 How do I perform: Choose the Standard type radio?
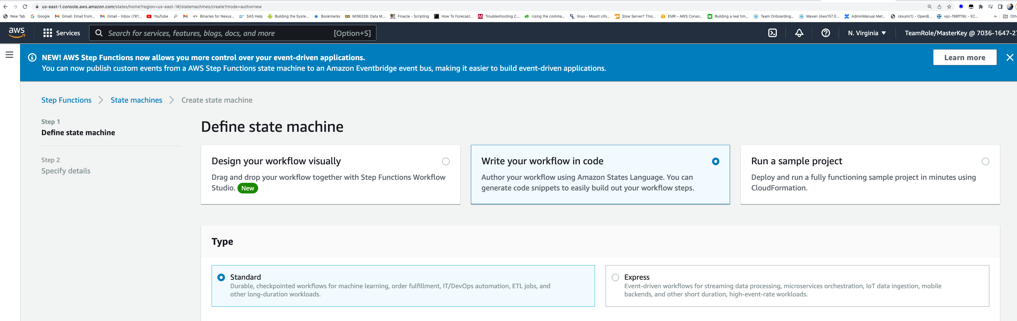click(221, 277)
